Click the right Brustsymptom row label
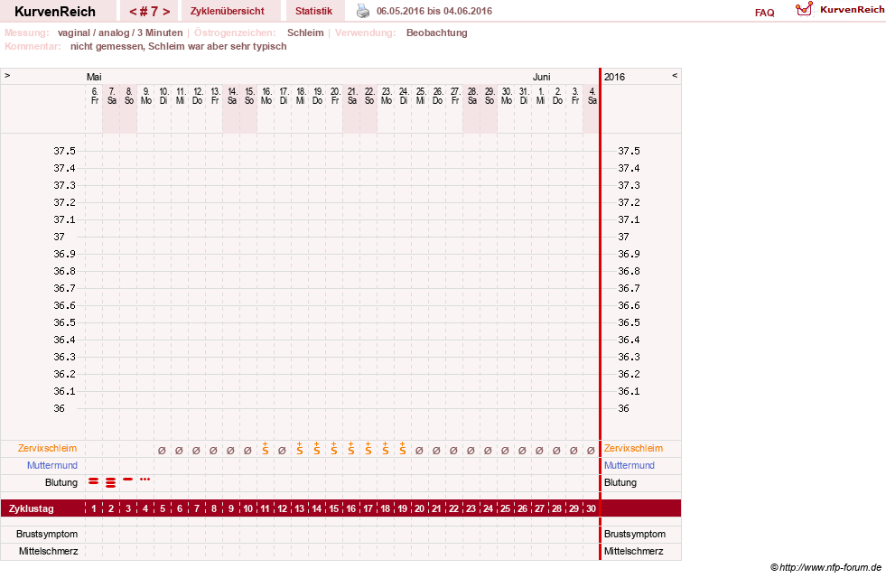This screenshot has height=578, width=886. click(x=635, y=534)
